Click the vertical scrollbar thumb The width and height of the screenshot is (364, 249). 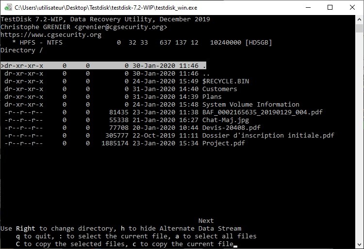click(x=360, y=29)
